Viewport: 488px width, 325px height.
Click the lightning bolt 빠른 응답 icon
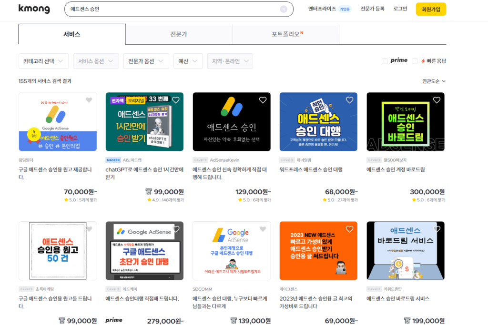[423, 61]
